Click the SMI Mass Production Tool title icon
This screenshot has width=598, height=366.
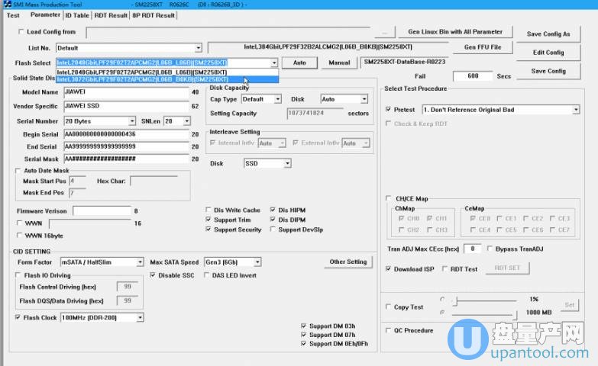tap(7, 4)
